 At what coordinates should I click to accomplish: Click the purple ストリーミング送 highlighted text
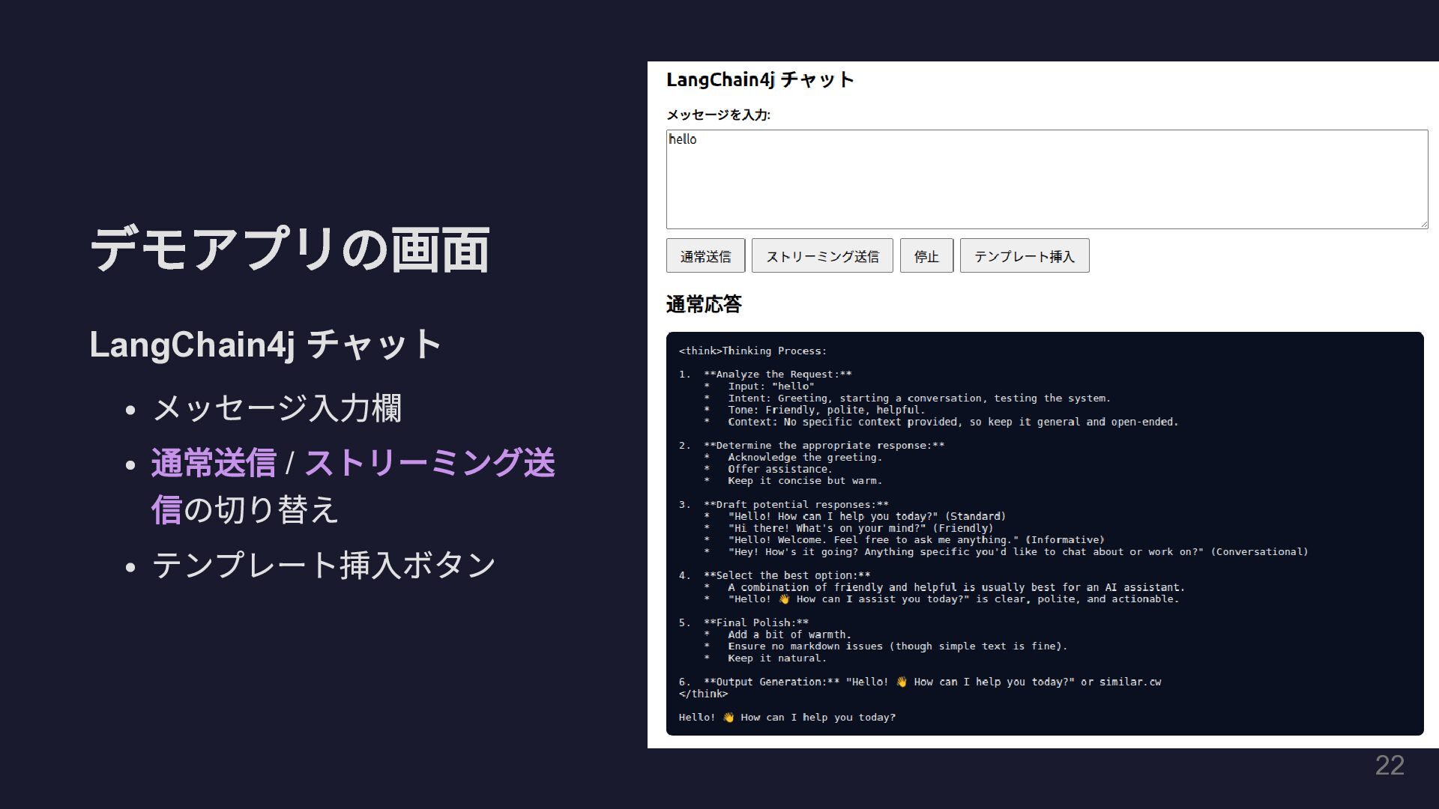coord(429,463)
